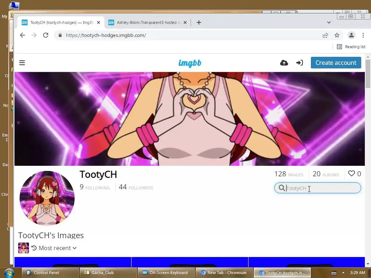Open a new tab with plus

coord(199,22)
